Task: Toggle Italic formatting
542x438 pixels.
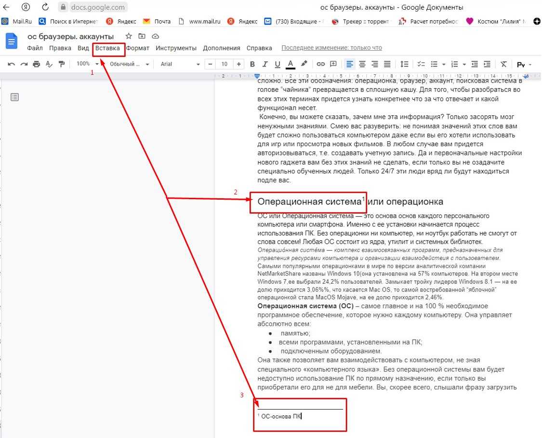Action: (x=264, y=64)
